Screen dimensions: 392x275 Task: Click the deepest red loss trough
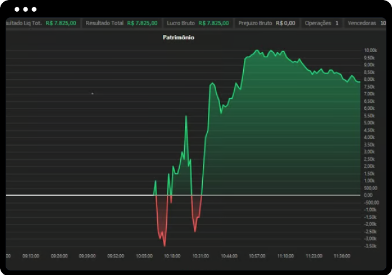165,245
